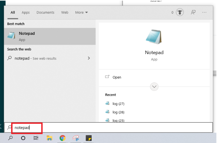Click file icon next to log (27)
217x143 pixels.
[x=107, y=103]
